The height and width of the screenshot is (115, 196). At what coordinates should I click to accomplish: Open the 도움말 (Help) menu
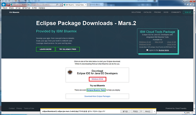click(x=42, y=8)
